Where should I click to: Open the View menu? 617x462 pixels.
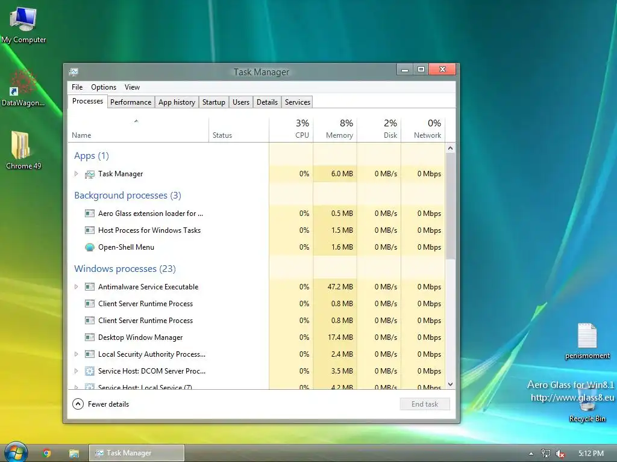coord(132,87)
